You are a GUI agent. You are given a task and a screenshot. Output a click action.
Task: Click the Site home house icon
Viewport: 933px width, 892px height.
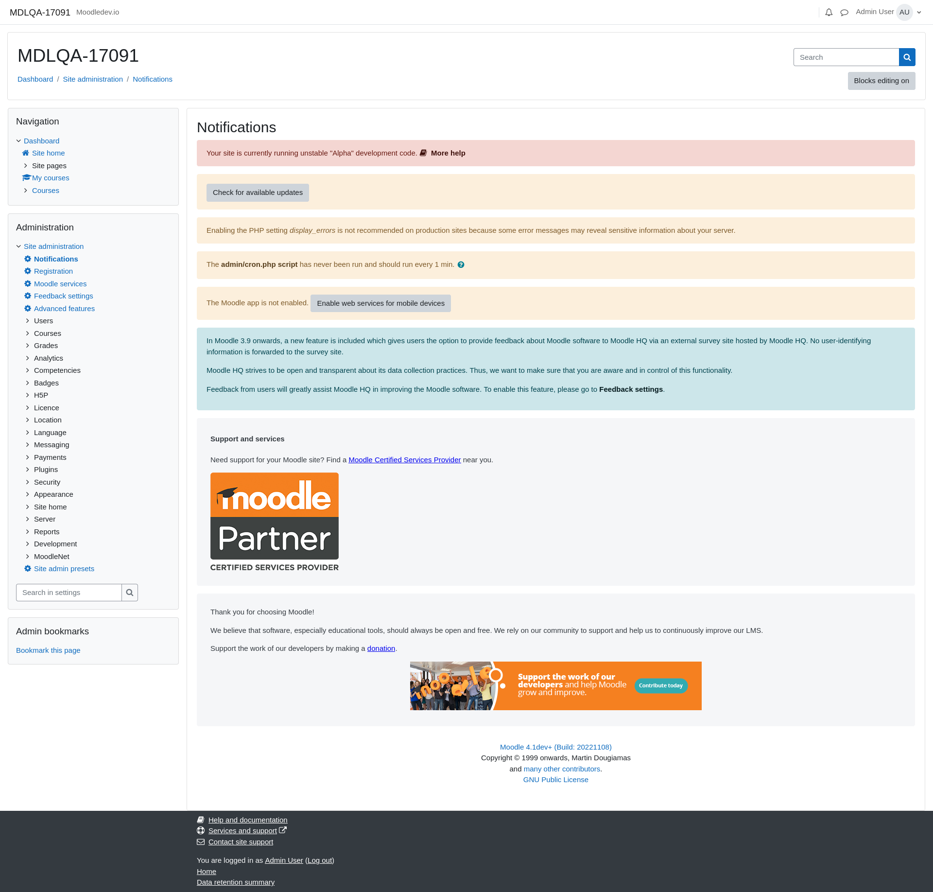[26, 153]
